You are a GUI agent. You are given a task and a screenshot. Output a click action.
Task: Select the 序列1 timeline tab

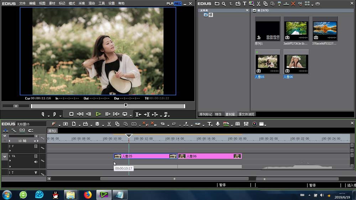[52, 131]
